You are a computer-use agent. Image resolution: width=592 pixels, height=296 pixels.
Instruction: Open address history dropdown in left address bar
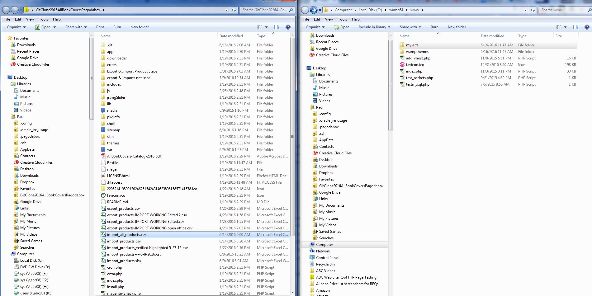tap(227, 10)
